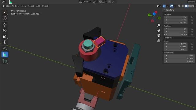Pick the Annotate pencil tool
Screen dimensions: 196x110
5,49
